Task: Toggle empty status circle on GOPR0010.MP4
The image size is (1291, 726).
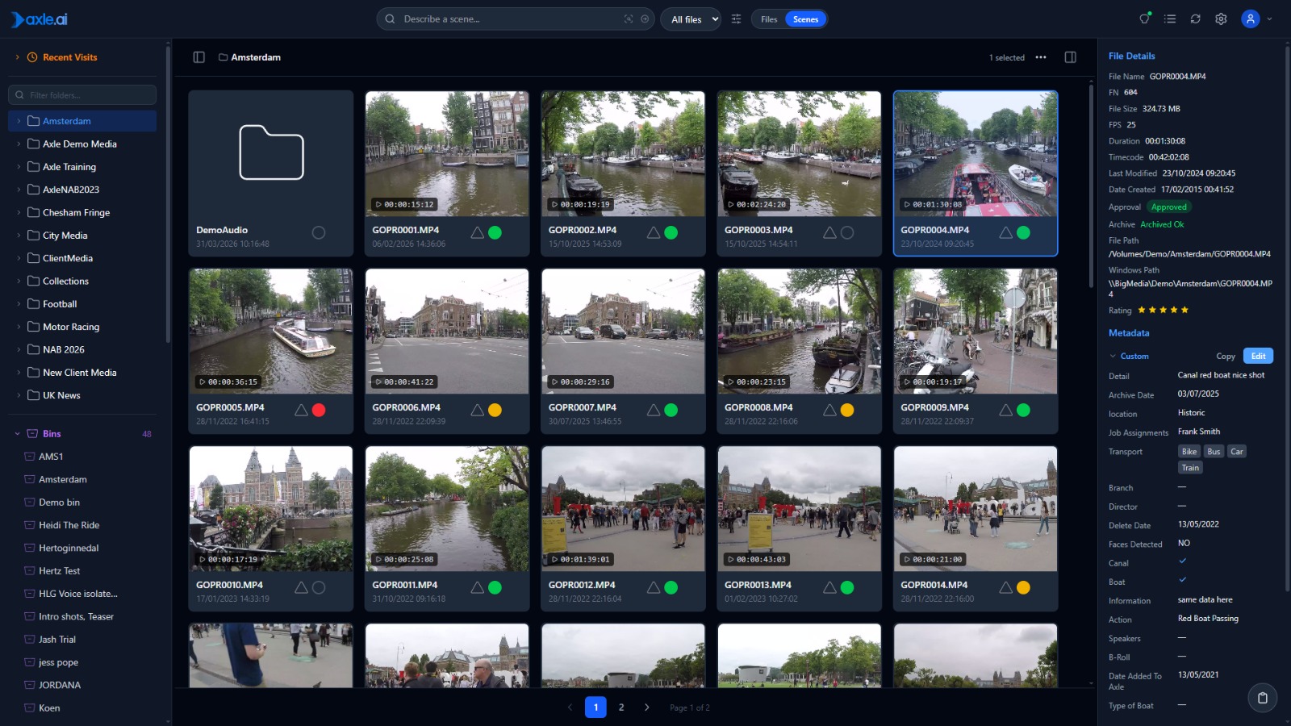Action: 319,587
